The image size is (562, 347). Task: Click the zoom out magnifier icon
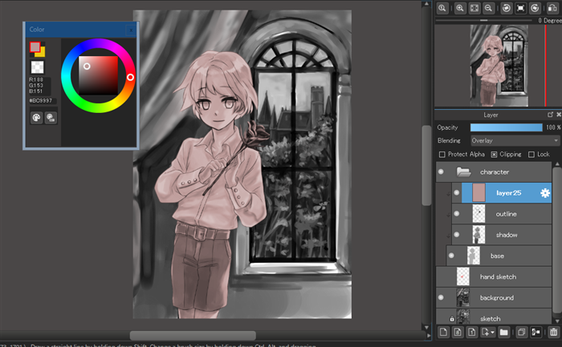click(x=488, y=8)
